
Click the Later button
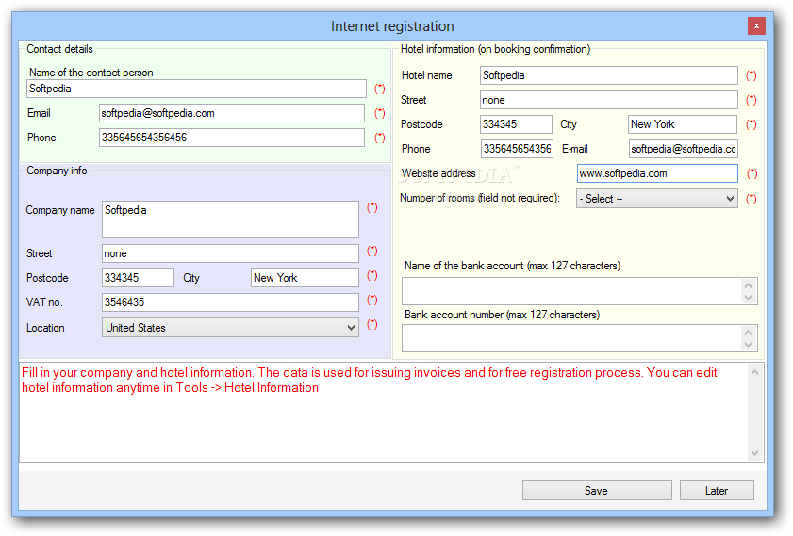[717, 491]
